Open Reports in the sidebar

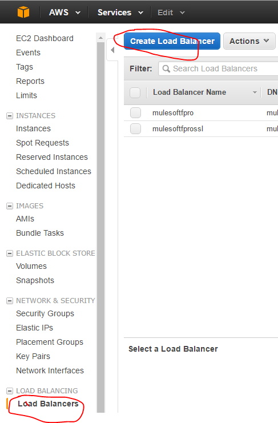30,81
